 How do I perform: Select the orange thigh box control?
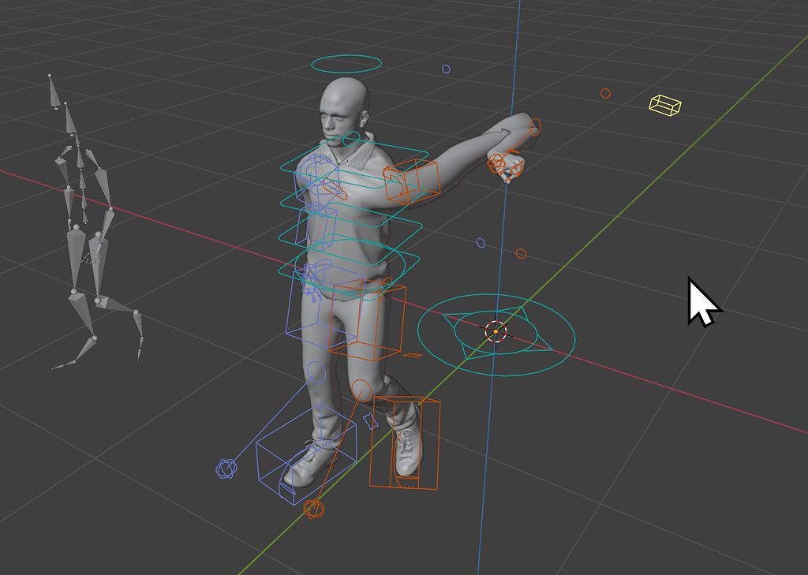pyautogui.click(x=367, y=319)
